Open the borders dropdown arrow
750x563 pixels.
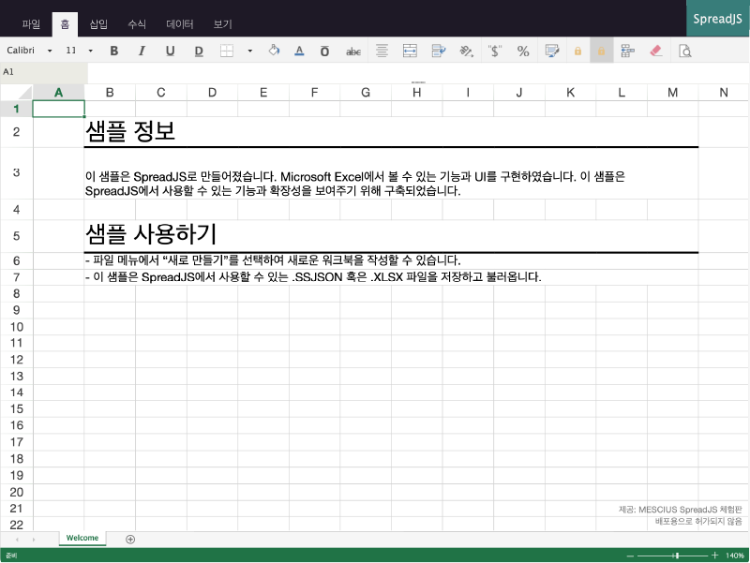[x=249, y=51]
